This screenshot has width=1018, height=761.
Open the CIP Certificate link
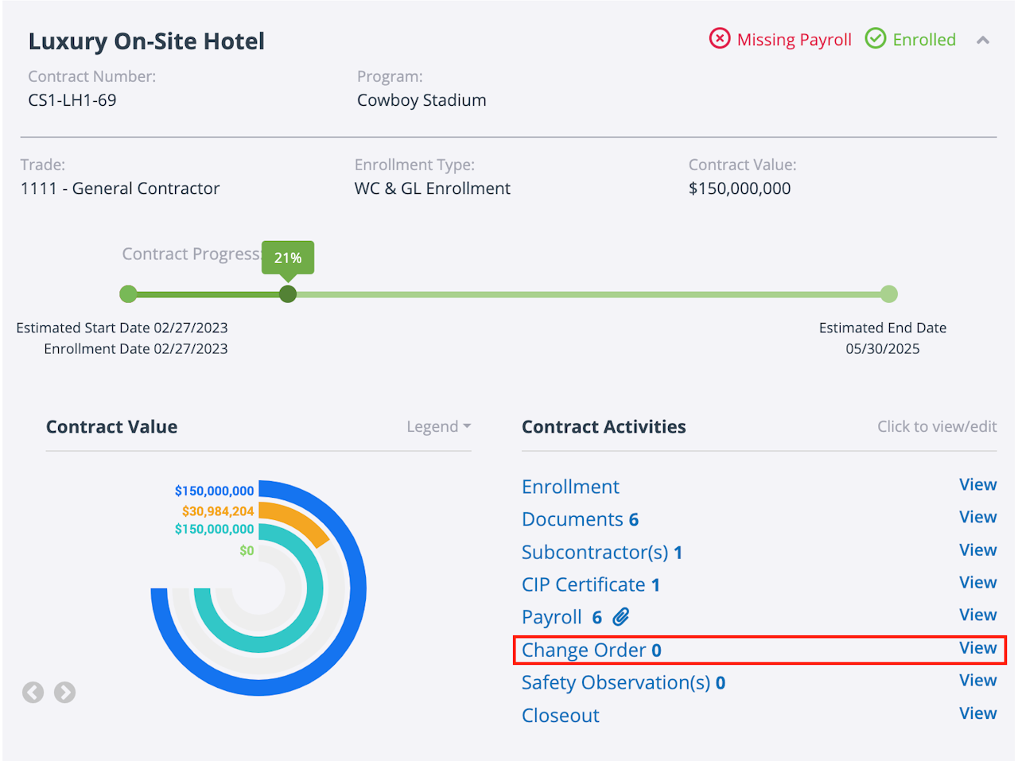(x=590, y=584)
